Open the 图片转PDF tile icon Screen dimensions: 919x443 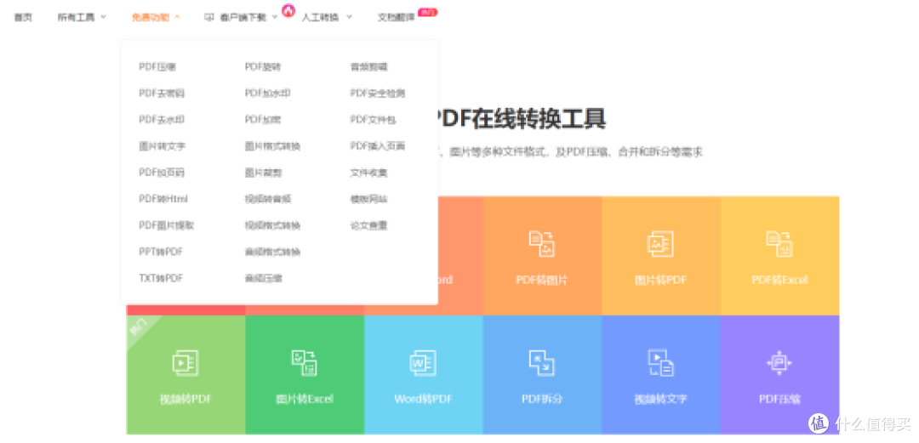(660, 244)
